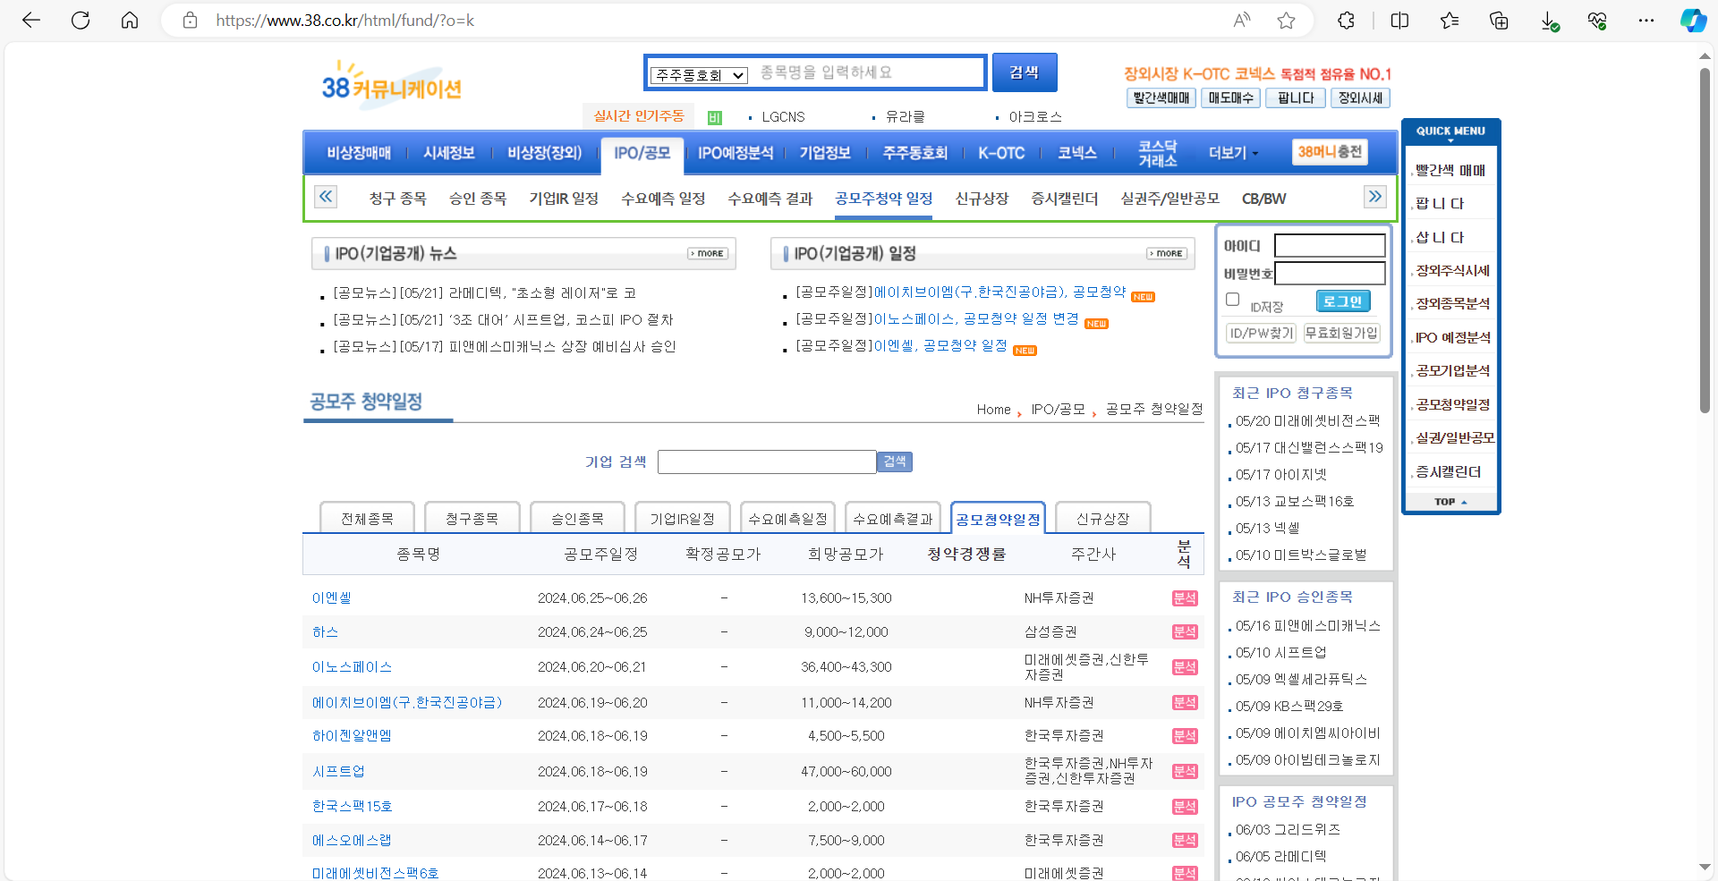Click inside the 종목명을 입력하세요 search field
This screenshot has width=1718, height=881.
coord(866,72)
